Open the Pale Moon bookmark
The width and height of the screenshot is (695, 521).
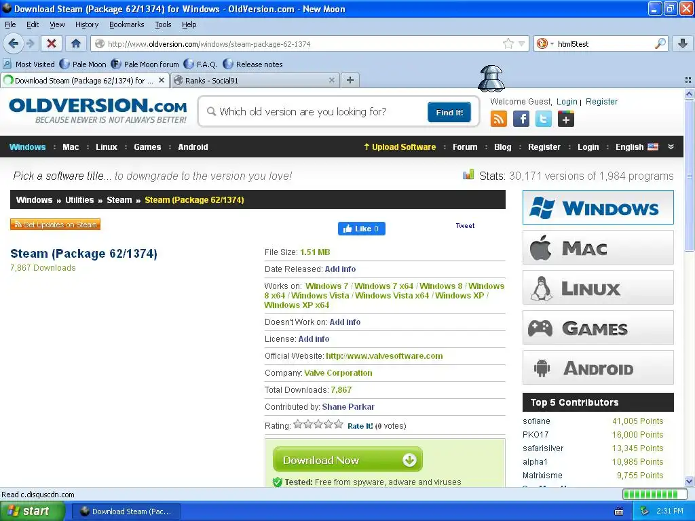[x=83, y=64]
